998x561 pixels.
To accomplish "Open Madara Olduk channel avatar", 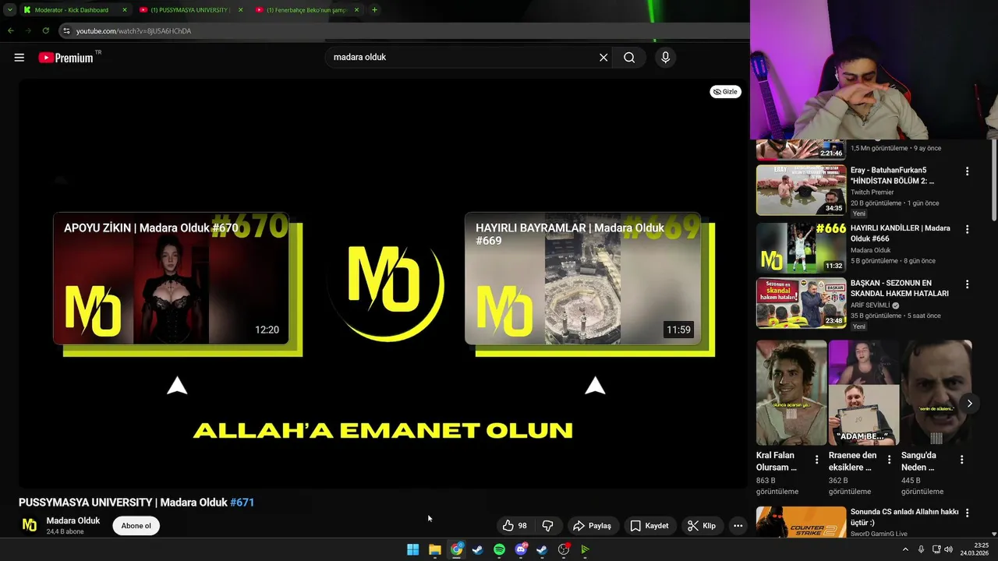I will click(30, 525).
